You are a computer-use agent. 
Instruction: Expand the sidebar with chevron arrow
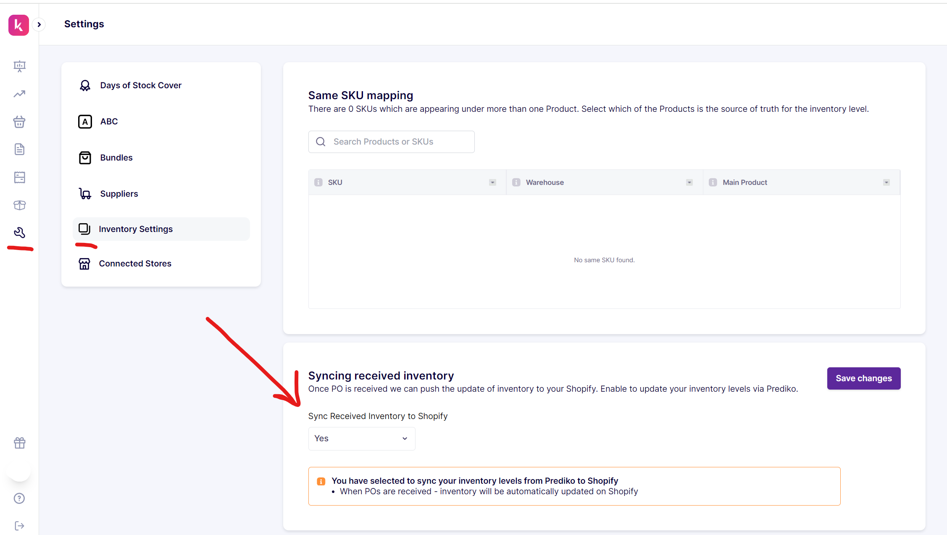pyautogui.click(x=39, y=24)
